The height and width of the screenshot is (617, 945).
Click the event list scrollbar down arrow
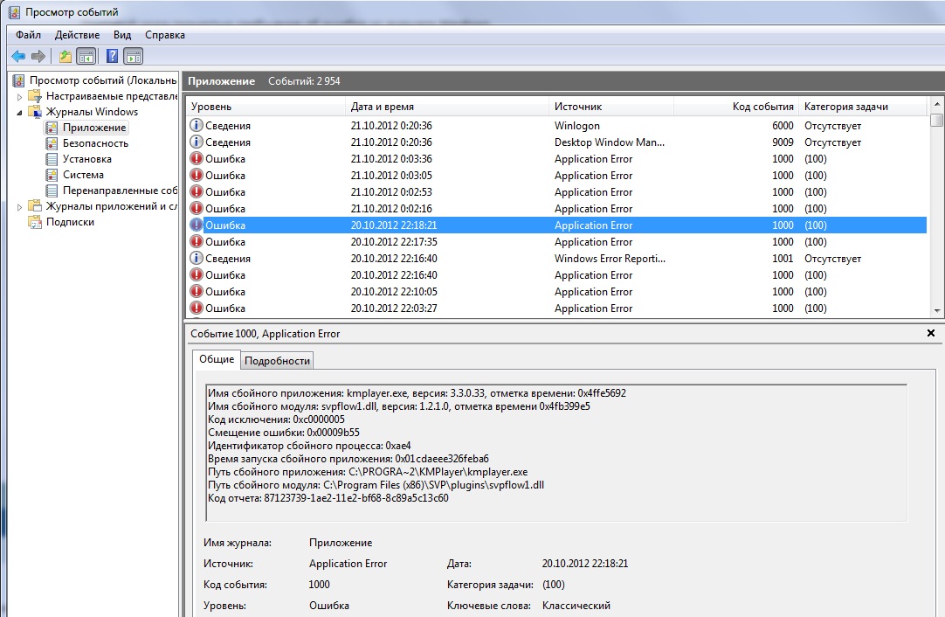coord(936,310)
